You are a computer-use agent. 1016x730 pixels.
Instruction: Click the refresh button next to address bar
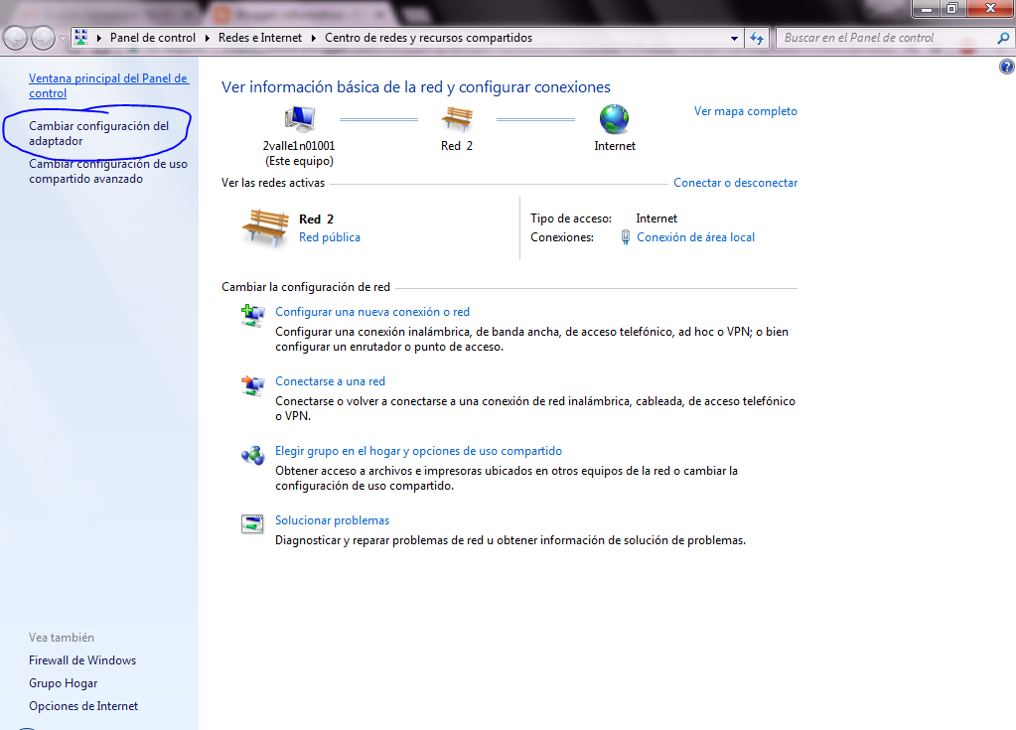756,38
